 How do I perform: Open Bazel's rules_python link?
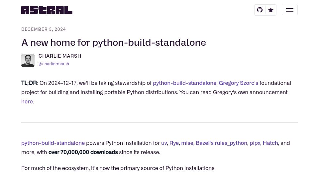click(221, 143)
